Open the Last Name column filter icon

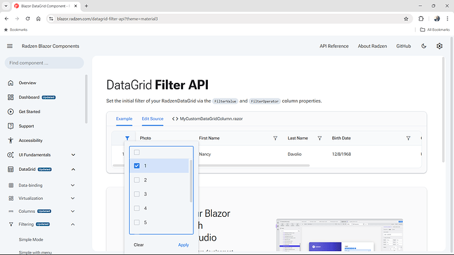(320, 138)
